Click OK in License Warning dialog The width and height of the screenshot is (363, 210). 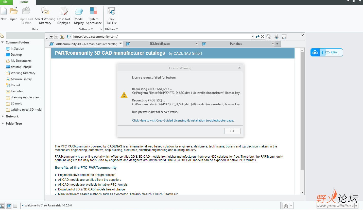[232, 131]
